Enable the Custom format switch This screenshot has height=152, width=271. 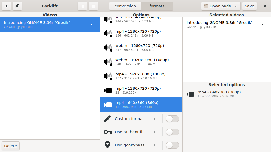pos(172,119)
